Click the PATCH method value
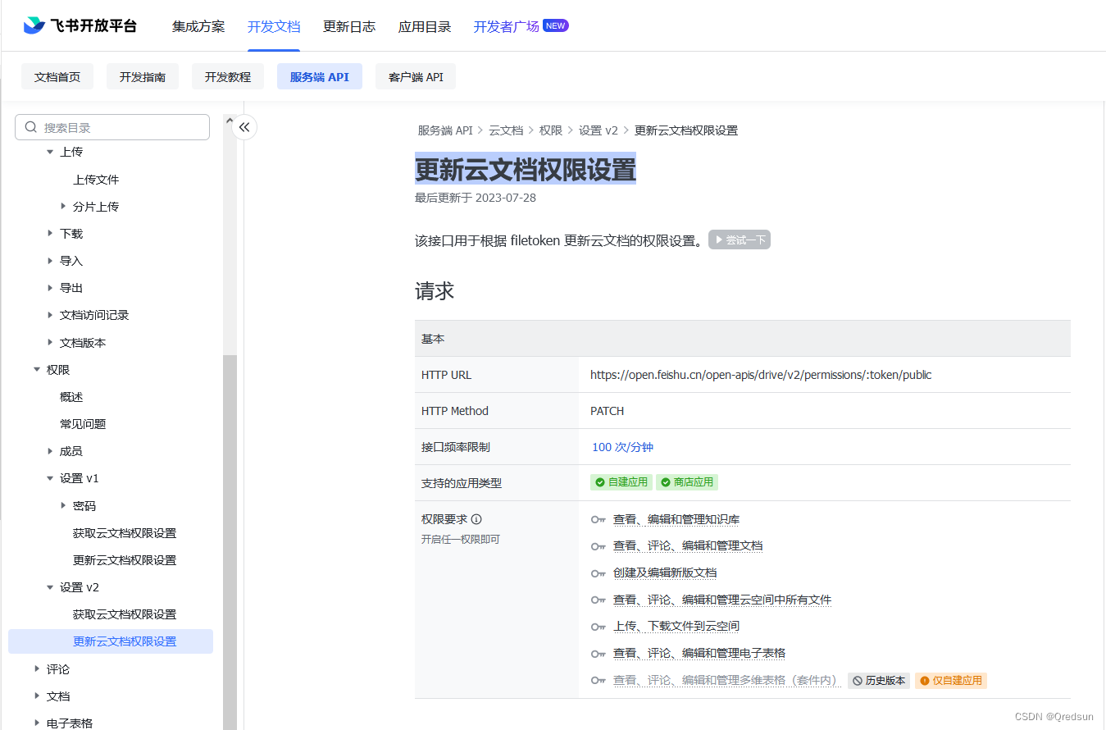 pos(608,411)
